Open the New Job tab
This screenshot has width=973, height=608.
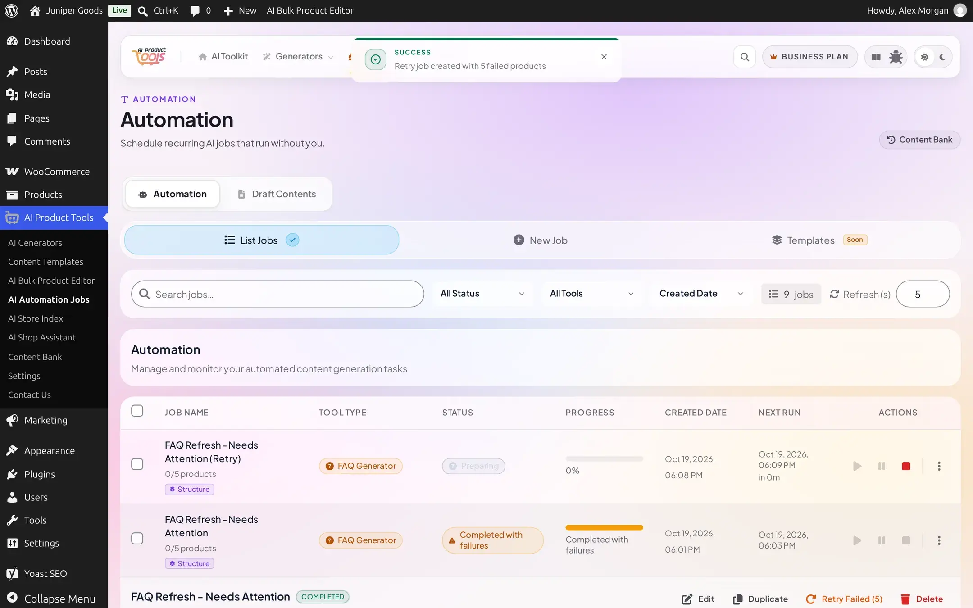pyautogui.click(x=540, y=240)
